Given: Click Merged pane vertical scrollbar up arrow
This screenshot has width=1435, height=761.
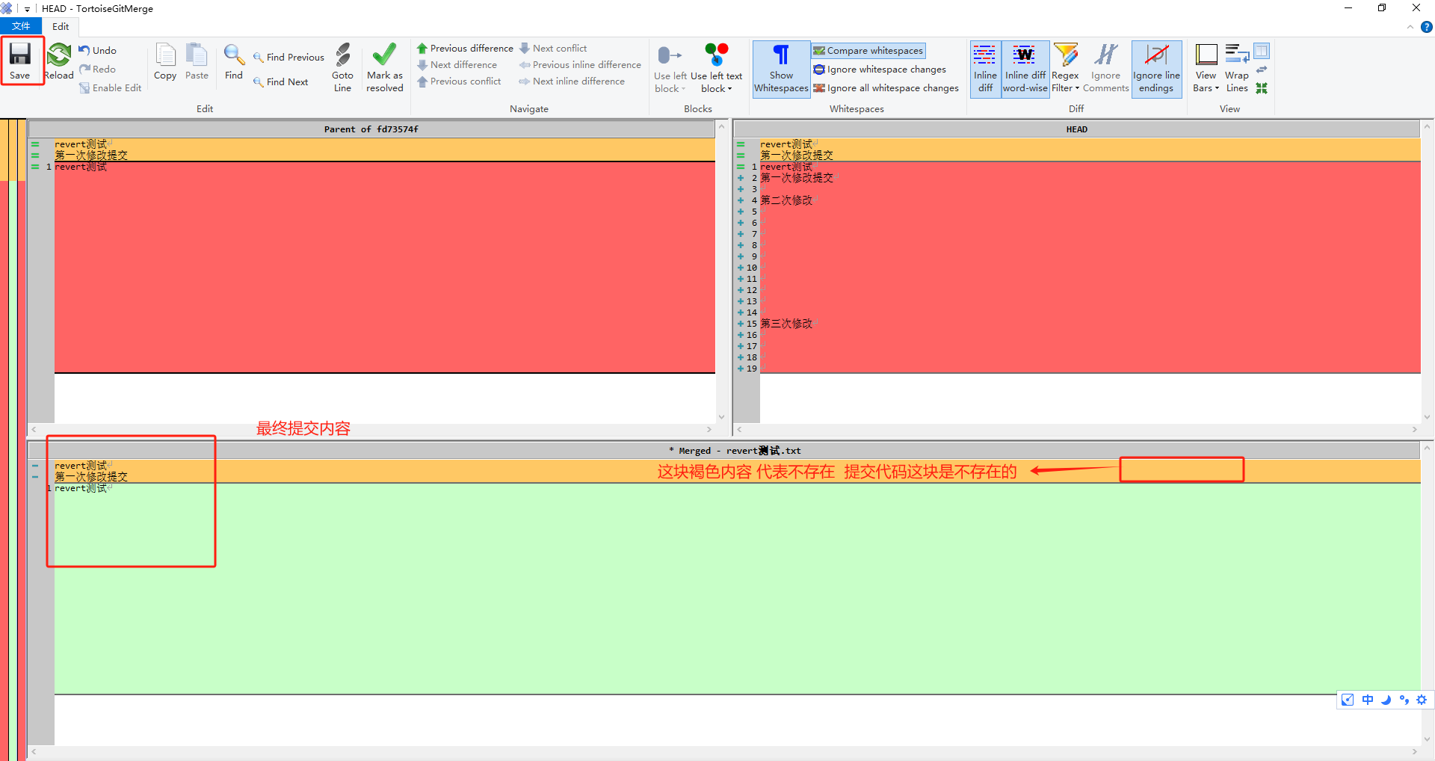Looking at the screenshot, I should click(x=1427, y=449).
